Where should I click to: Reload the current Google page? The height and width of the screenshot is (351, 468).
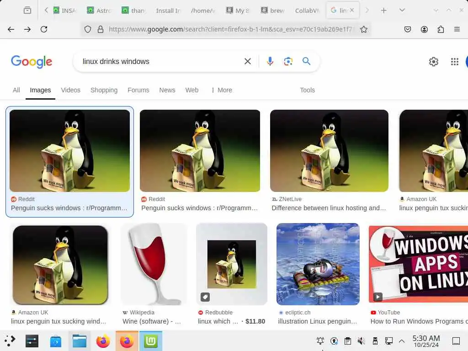pyautogui.click(x=44, y=29)
